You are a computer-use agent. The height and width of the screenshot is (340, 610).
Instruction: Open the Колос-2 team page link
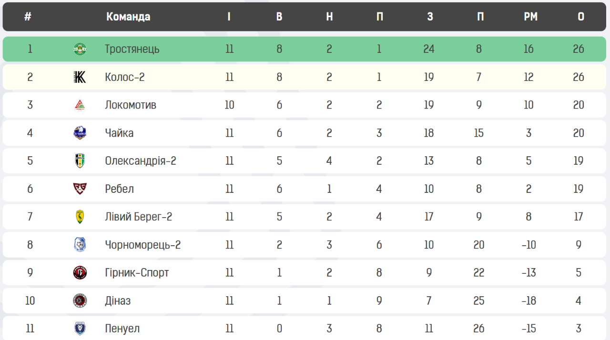click(124, 77)
